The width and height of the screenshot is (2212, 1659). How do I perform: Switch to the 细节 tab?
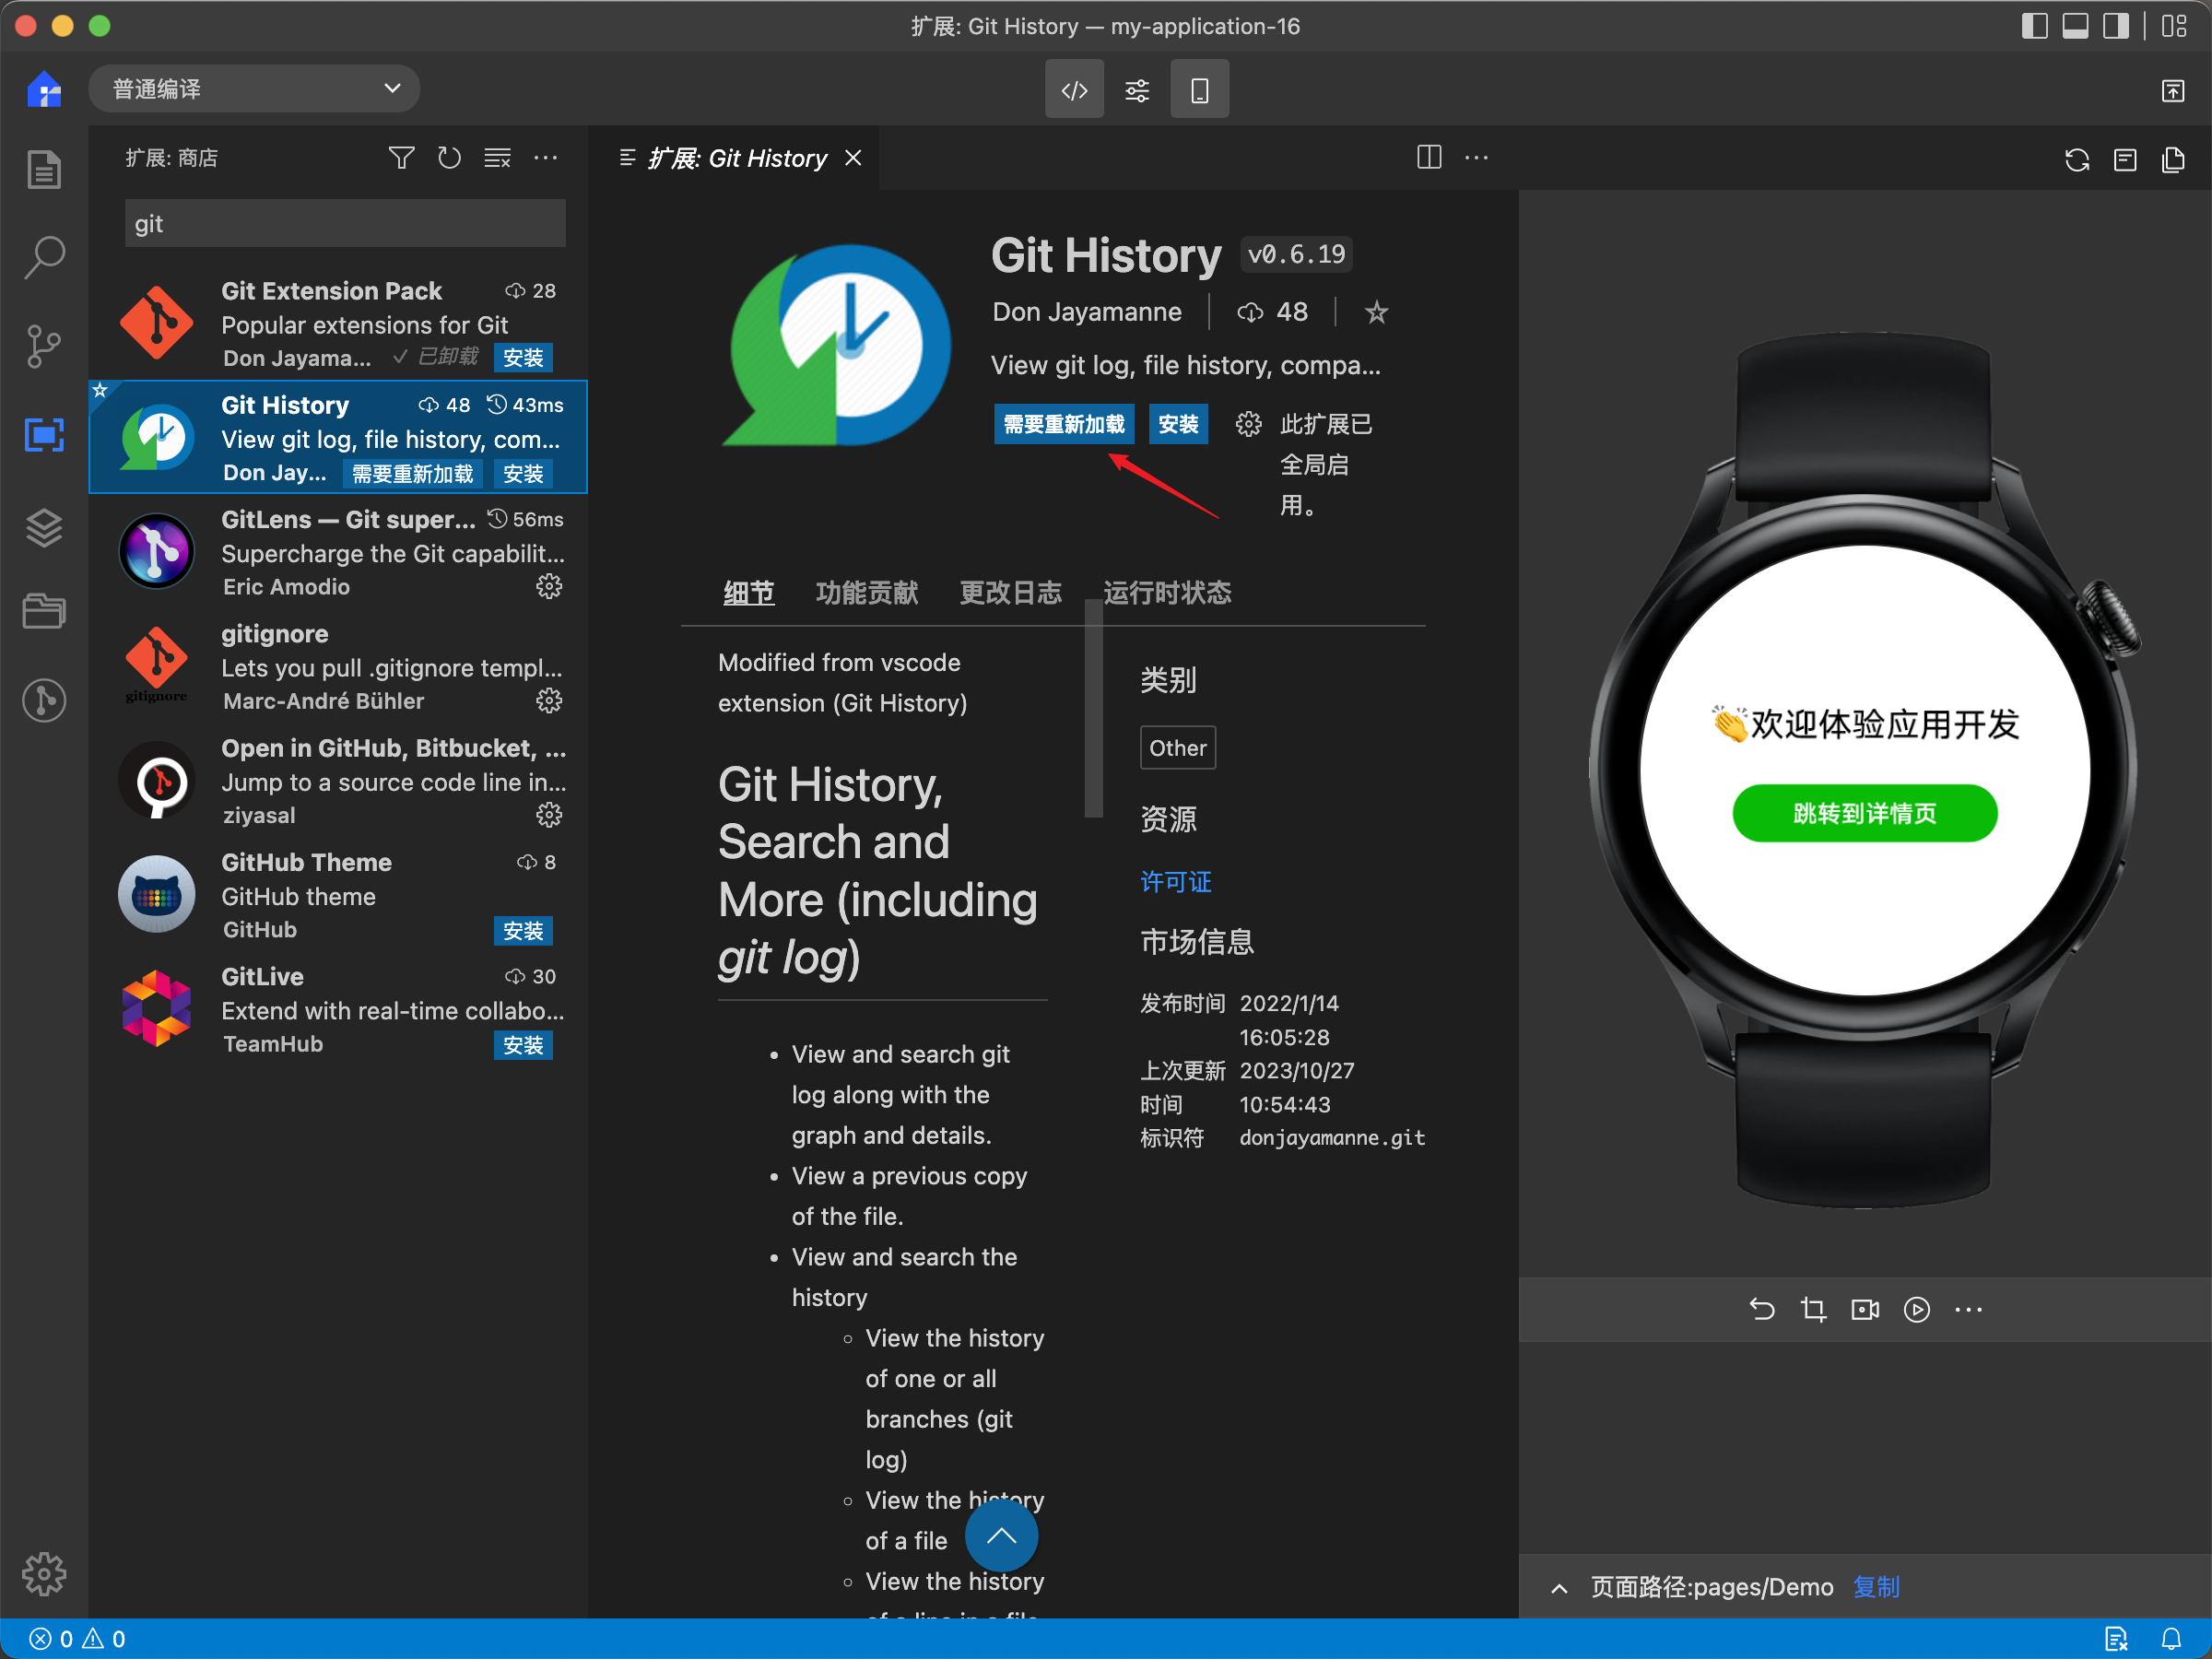tap(748, 592)
